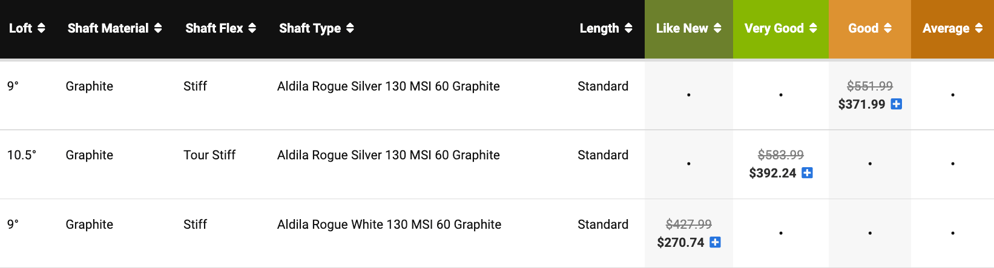This screenshot has width=994, height=268.
Task: Add the $371.99 Good condition club
Action: (897, 104)
